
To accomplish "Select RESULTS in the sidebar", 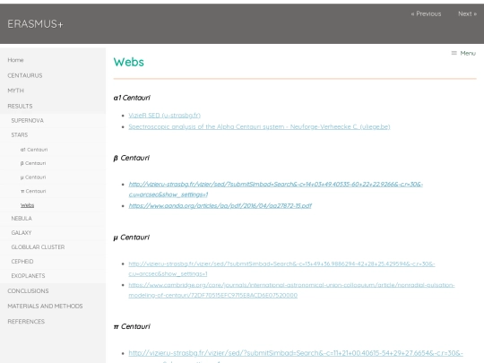I will pos(20,106).
